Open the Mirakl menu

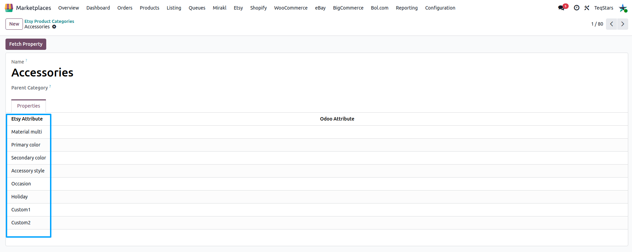coord(220,8)
